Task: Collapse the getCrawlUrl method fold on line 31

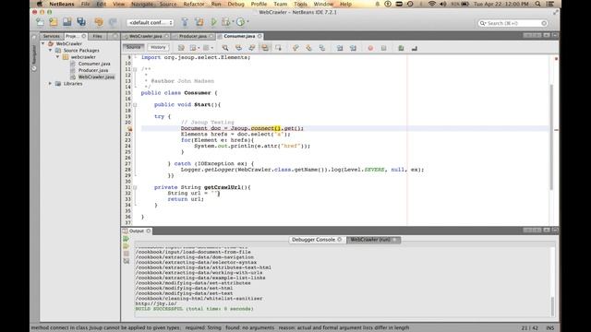Action: (135, 187)
